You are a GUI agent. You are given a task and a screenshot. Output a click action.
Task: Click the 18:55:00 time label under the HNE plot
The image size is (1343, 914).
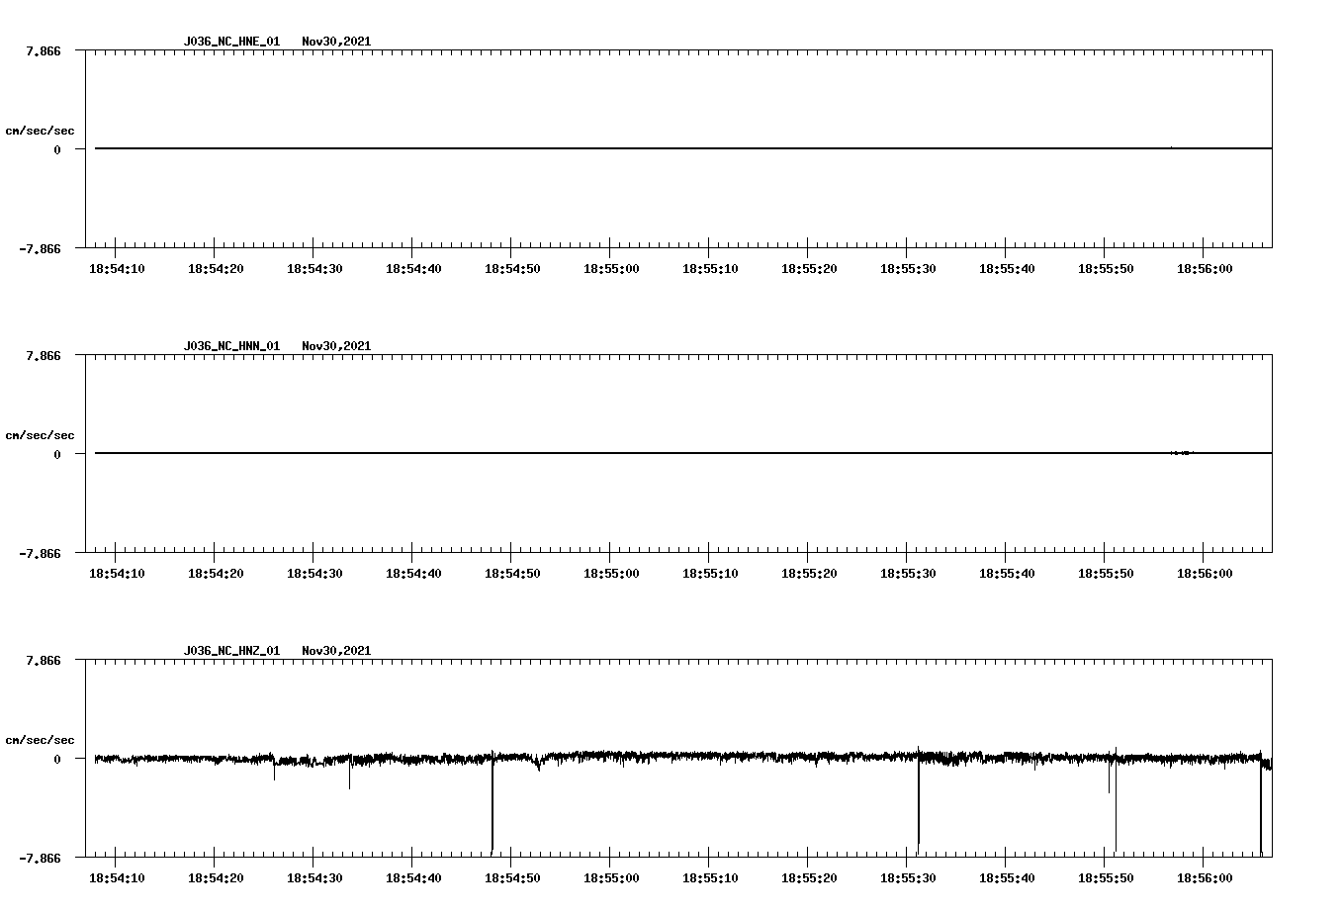611,269
